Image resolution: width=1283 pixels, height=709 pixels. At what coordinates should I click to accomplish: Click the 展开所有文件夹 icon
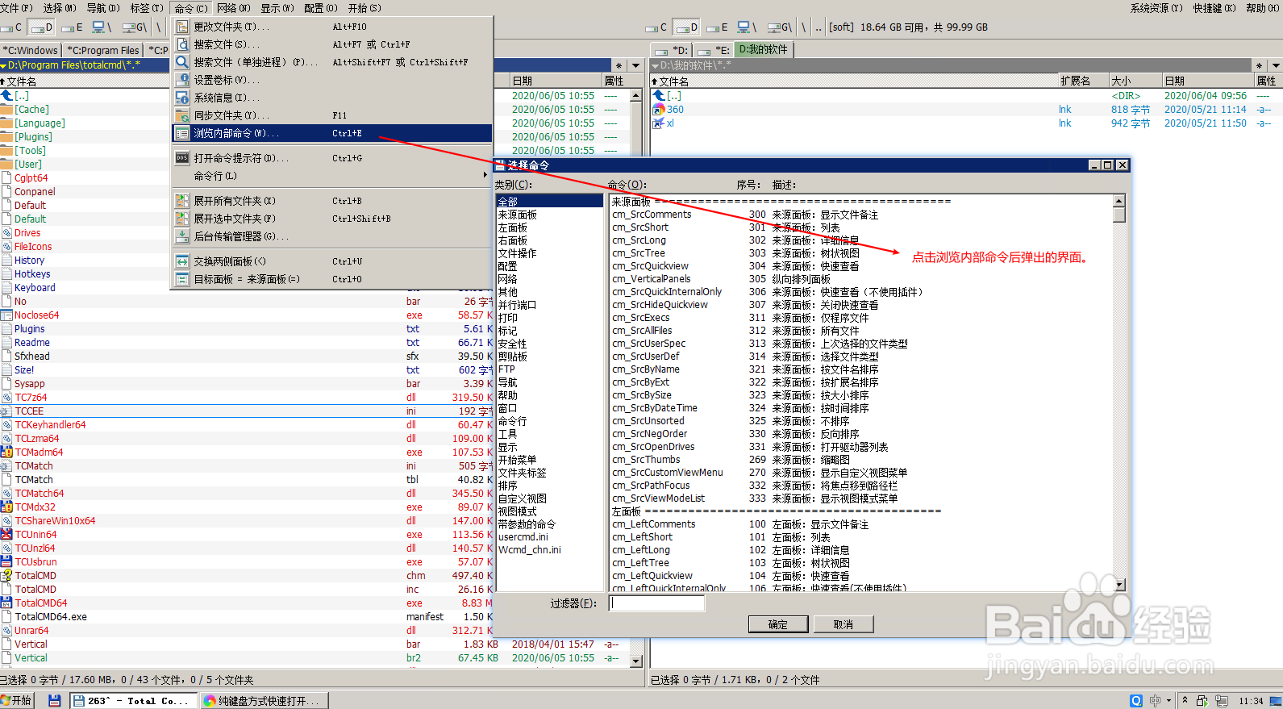click(x=182, y=201)
